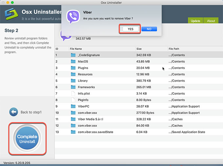
Task: Click the PkgInfo file name
Action: (83, 100)
